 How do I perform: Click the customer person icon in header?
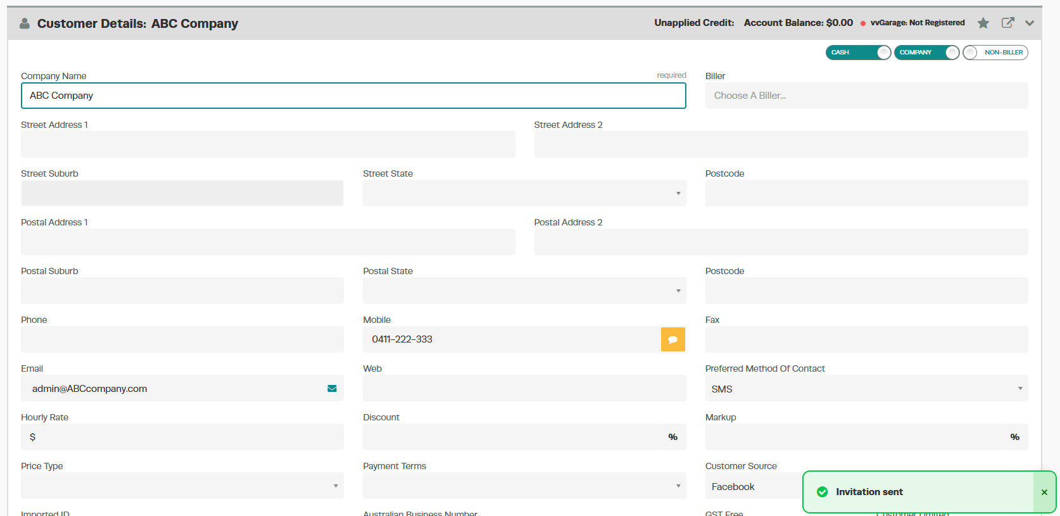point(25,23)
